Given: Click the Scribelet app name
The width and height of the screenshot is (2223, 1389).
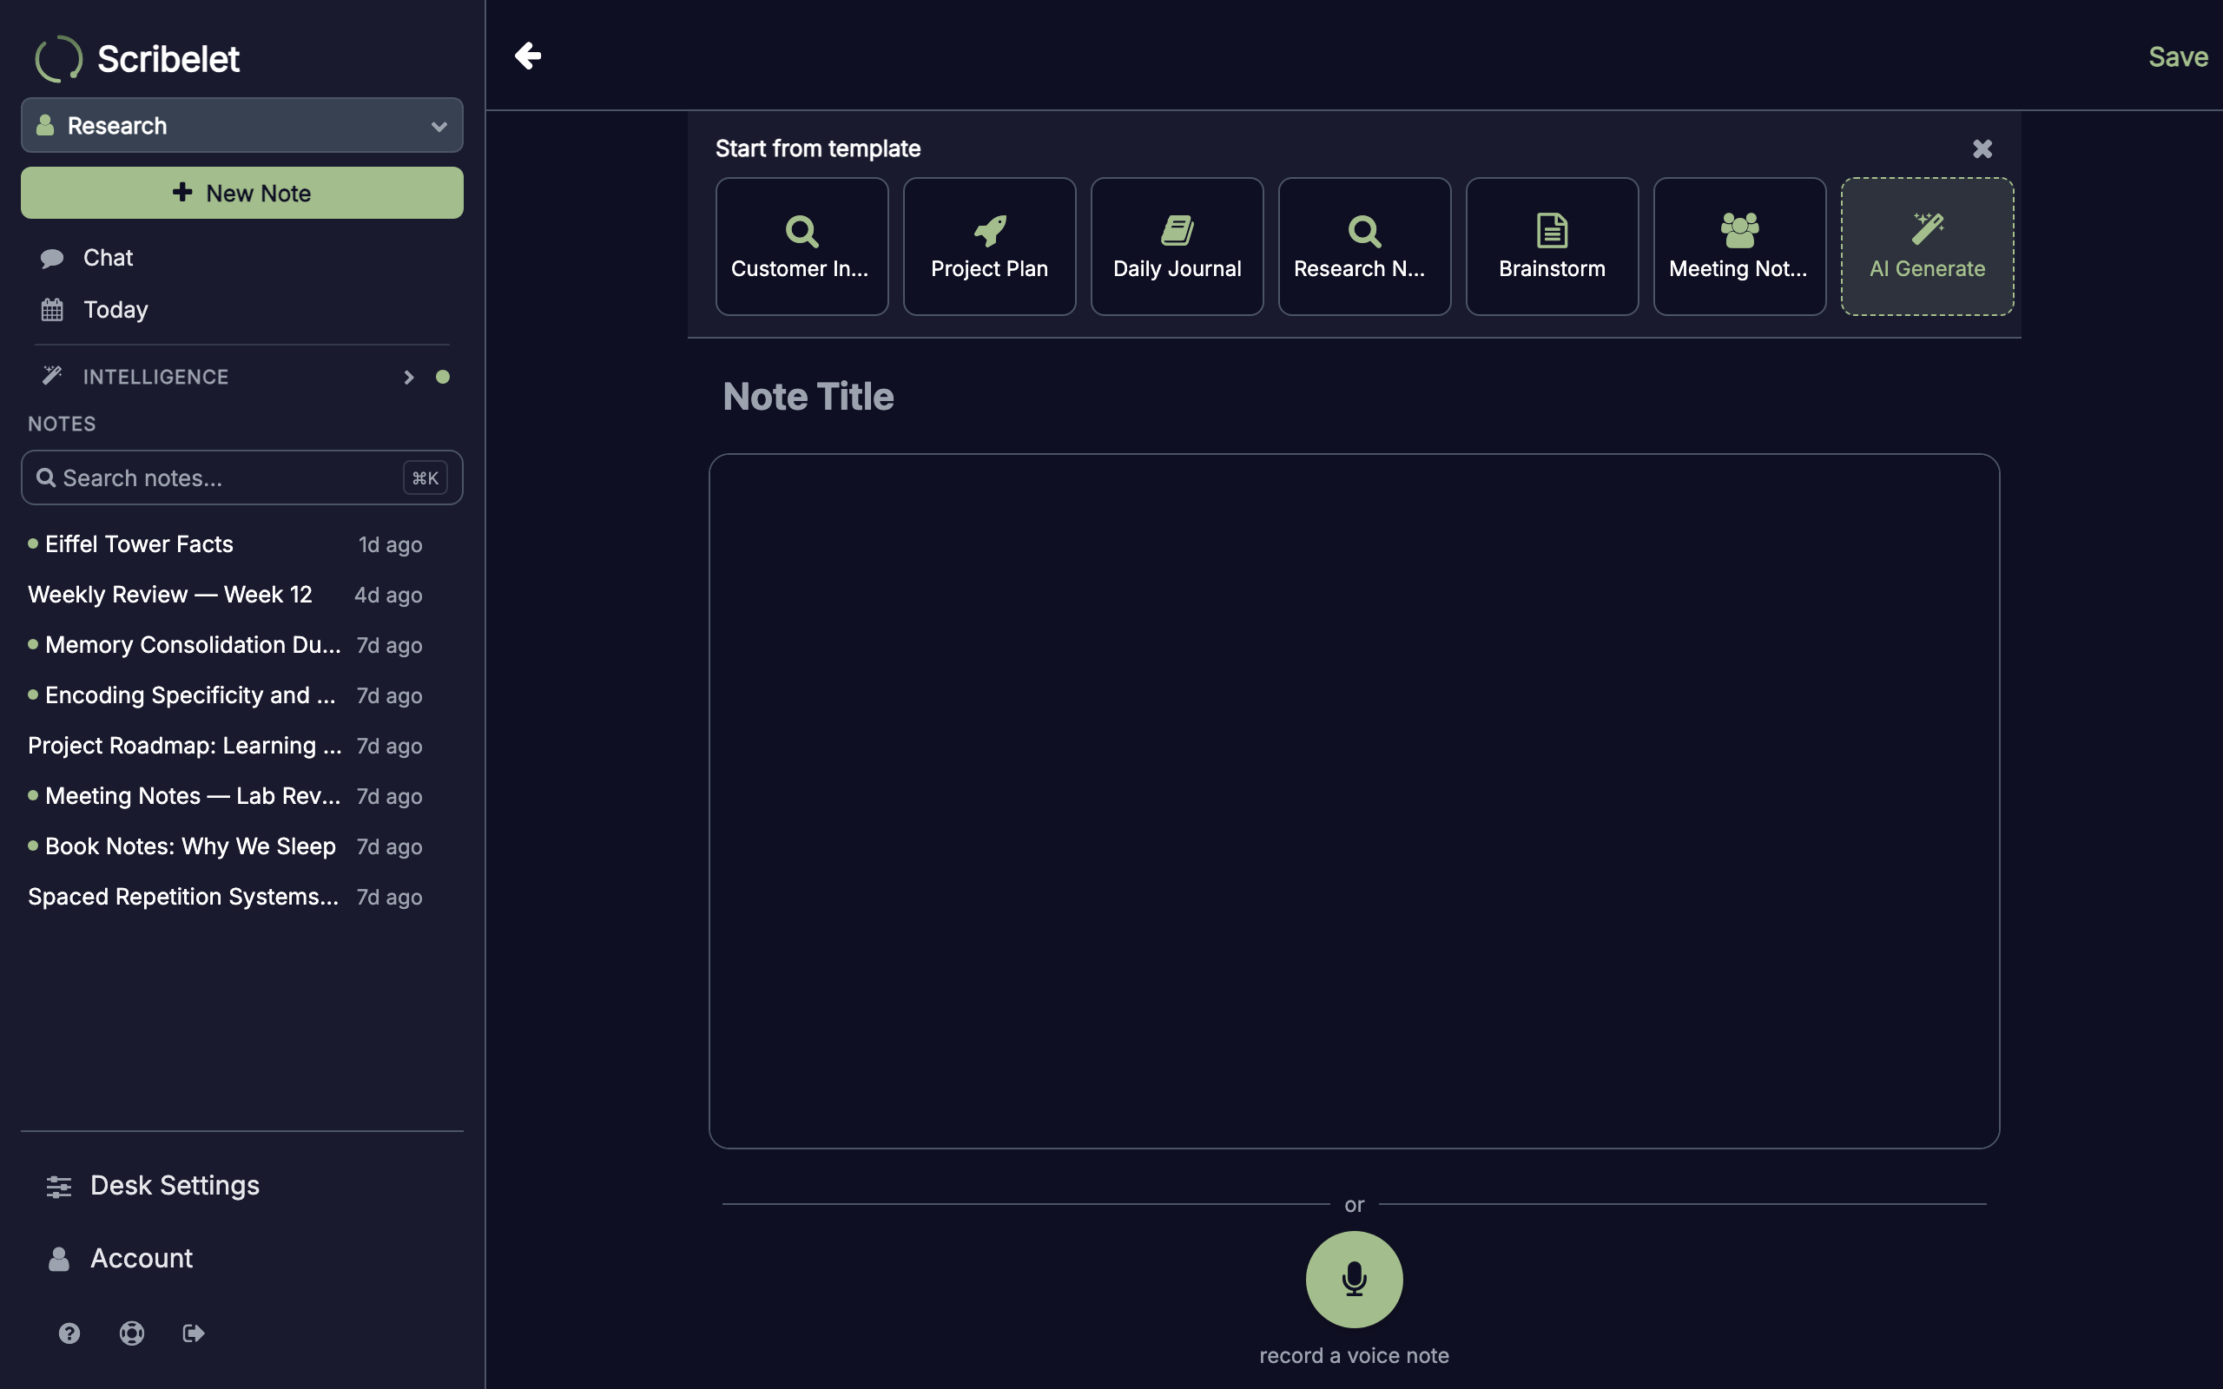Looking at the screenshot, I should (x=168, y=59).
